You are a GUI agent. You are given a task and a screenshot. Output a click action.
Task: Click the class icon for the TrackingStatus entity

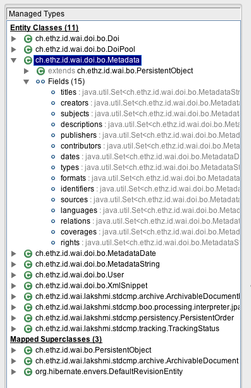click(28, 329)
